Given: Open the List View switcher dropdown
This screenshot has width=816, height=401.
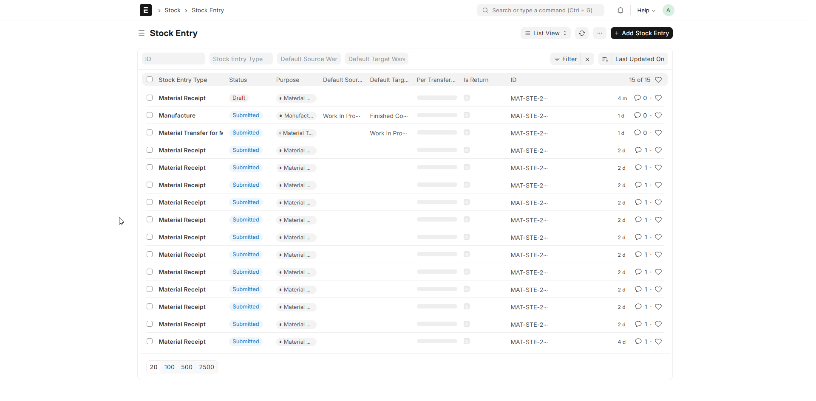Looking at the screenshot, I should point(545,33).
